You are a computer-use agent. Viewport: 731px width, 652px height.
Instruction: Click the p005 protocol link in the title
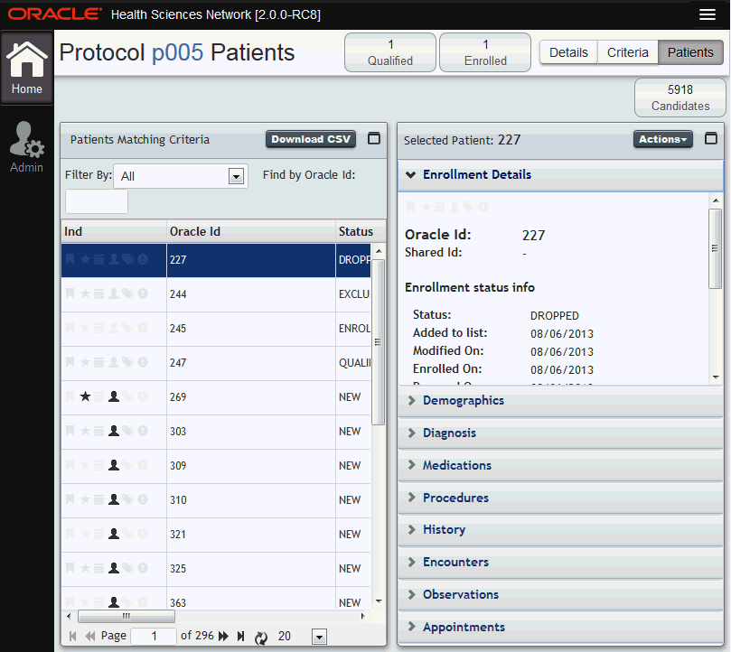point(178,52)
